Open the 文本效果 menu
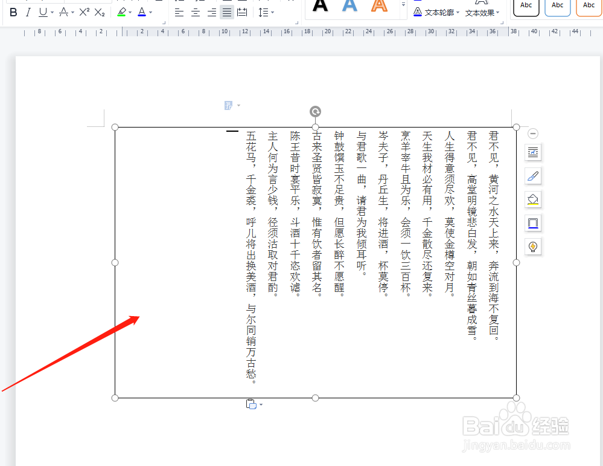The image size is (603, 466). coord(480,12)
